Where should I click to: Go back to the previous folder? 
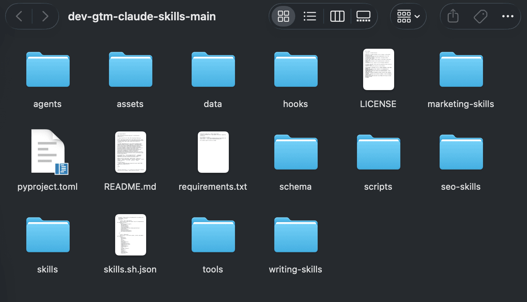[19, 16]
